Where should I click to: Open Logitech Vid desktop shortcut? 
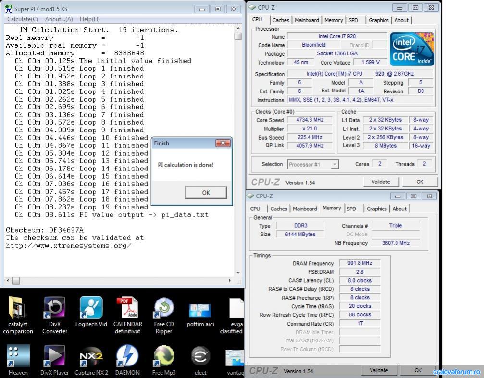(x=91, y=312)
